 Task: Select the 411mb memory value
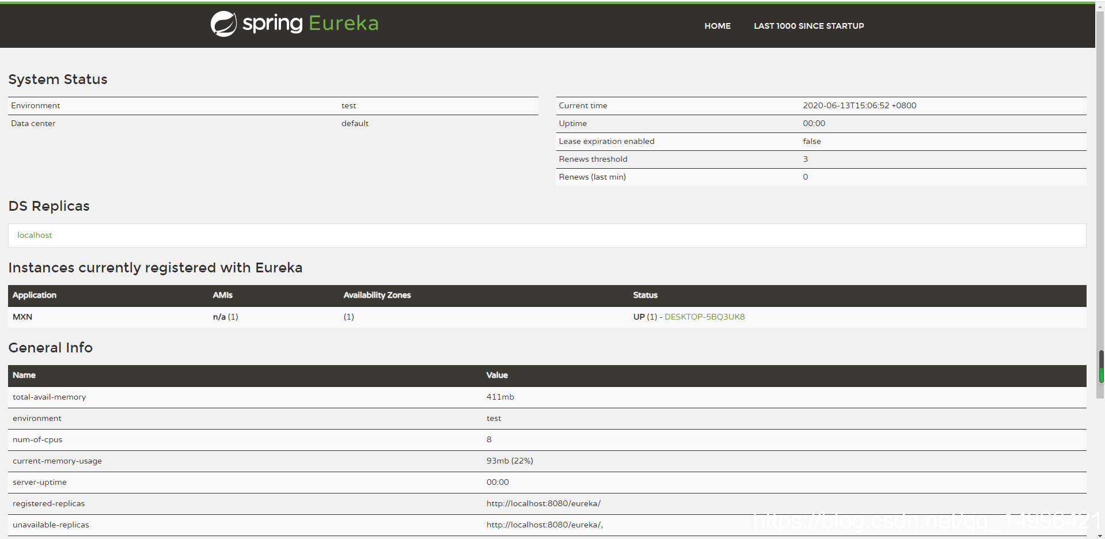(500, 397)
